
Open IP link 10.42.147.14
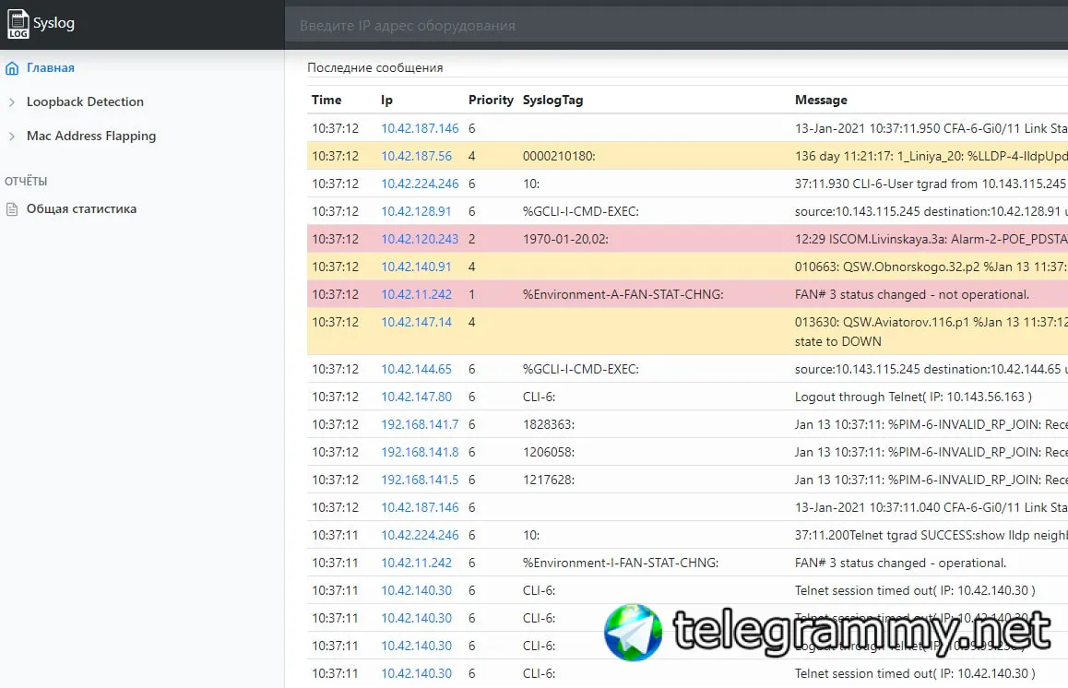click(x=416, y=322)
